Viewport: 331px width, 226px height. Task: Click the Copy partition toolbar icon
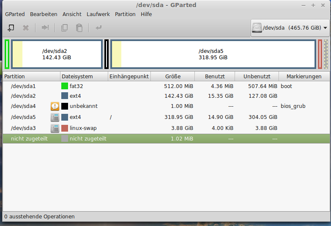(64, 28)
